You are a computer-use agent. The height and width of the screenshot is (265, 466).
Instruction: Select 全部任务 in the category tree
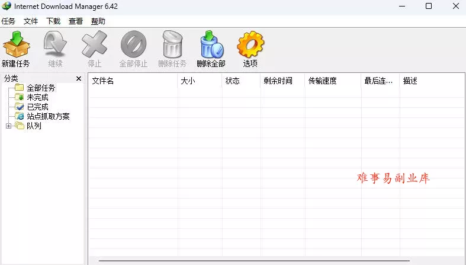click(x=41, y=88)
